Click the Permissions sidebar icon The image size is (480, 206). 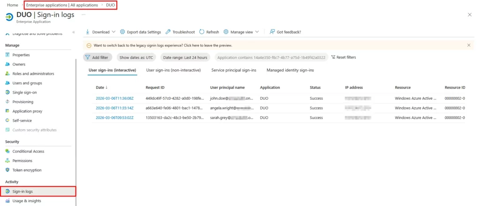[7, 161]
